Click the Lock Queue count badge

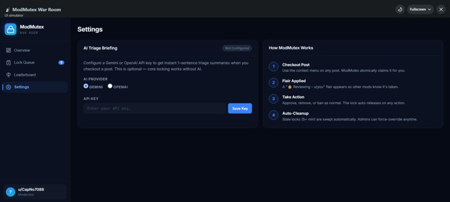click(61, 63)
